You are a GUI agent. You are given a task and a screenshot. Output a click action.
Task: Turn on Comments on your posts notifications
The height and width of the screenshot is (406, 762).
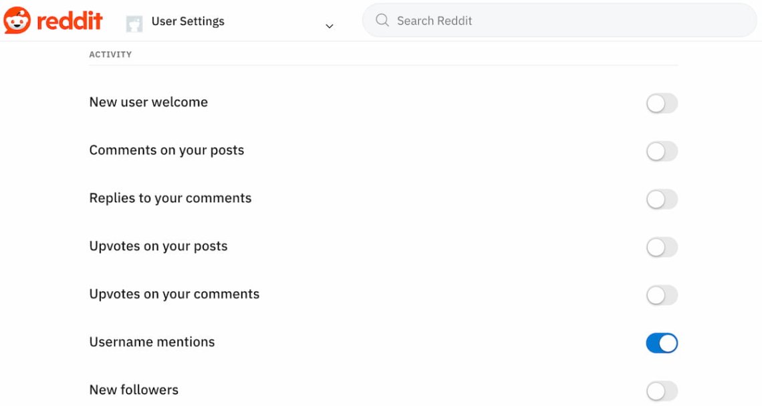click(662, 151)
